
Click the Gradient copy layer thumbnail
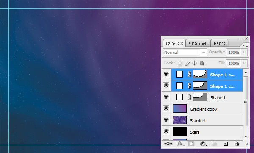179,108
